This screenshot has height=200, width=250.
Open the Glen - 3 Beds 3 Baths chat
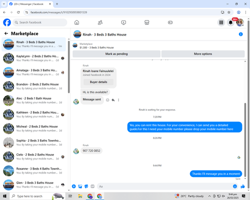[x=33, y=185]
